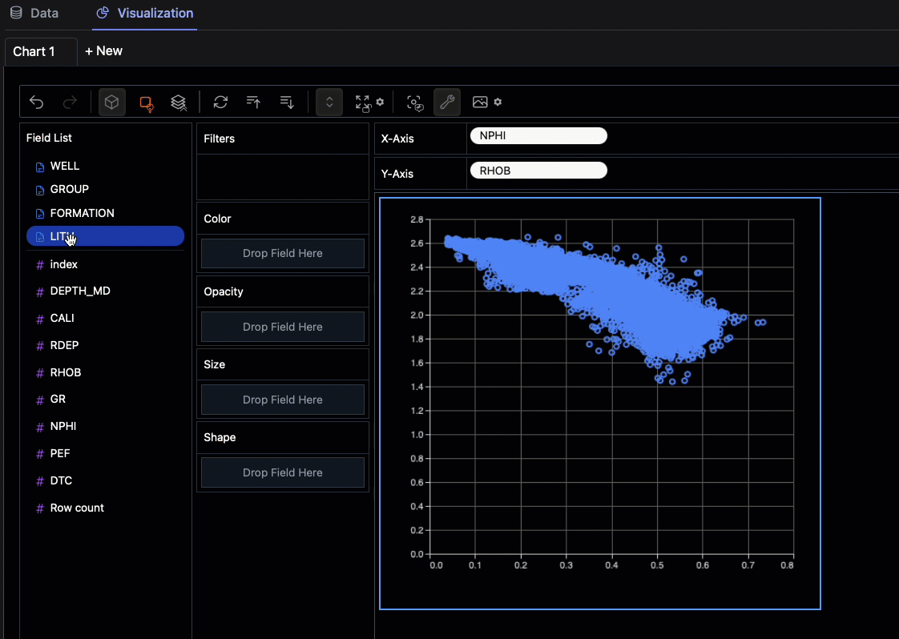899x639 pixels.
Task: Switch to the Data tab
Action: point(34,14)
